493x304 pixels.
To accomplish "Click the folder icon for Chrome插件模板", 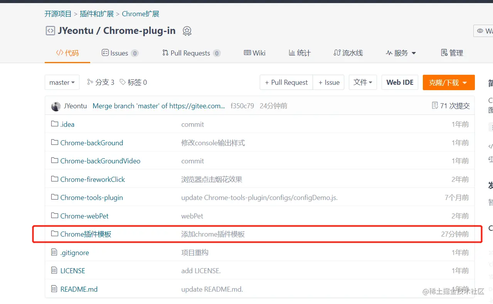I will [55, 234].
